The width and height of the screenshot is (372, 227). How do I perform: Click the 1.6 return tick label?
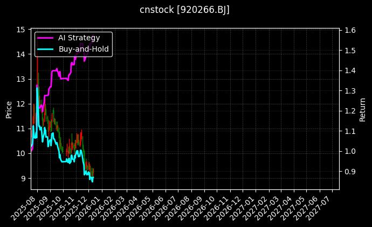(349, 31)
